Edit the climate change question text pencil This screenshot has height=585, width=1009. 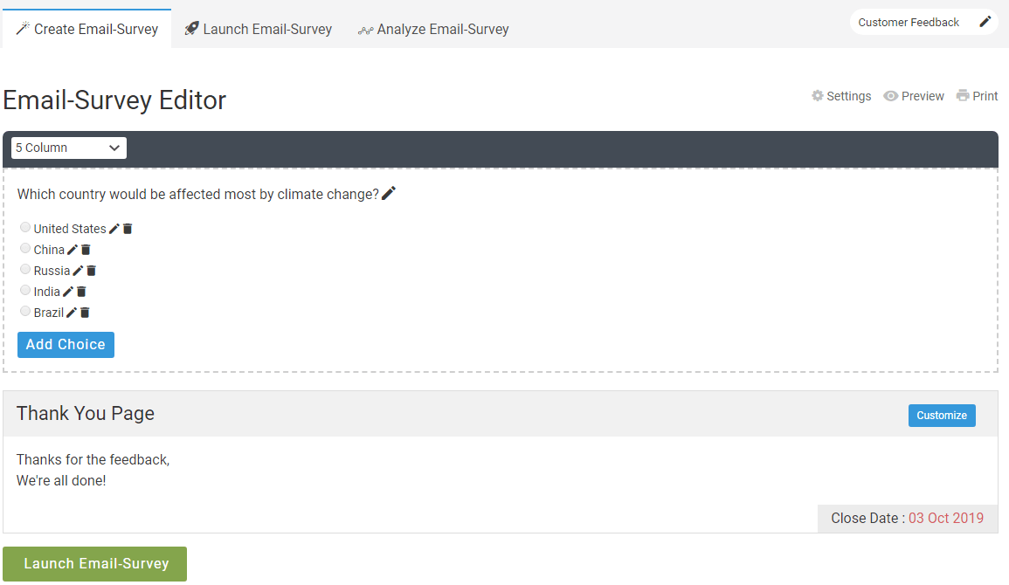tap(389, 194)
